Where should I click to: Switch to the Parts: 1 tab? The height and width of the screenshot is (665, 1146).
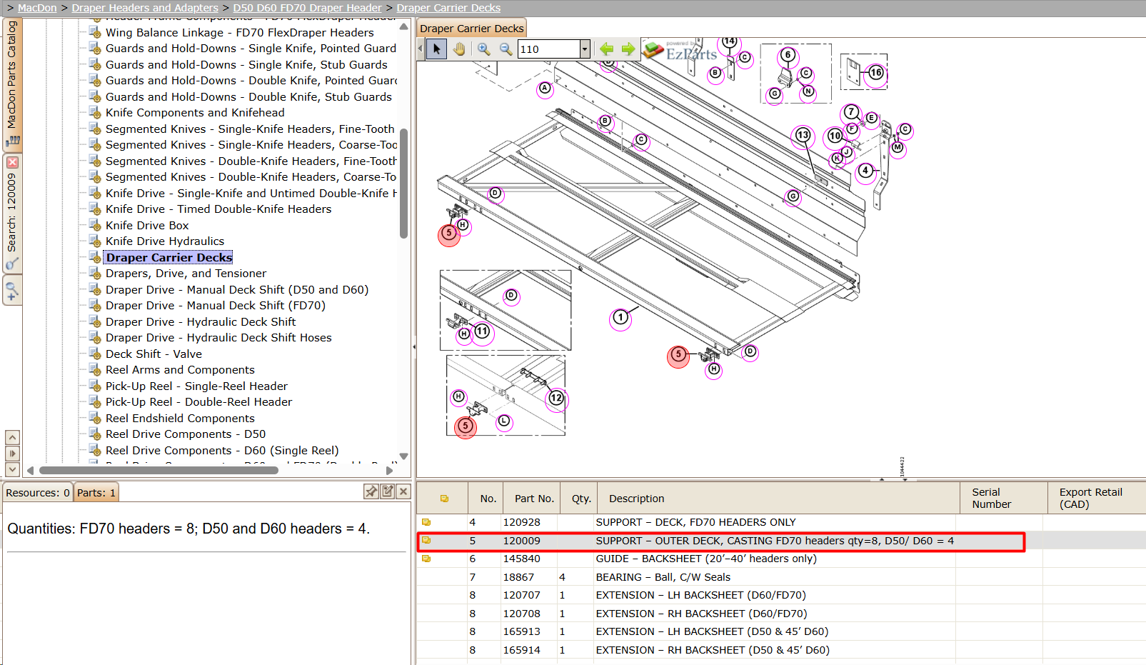pyautogui.click(x=96, y=493)
